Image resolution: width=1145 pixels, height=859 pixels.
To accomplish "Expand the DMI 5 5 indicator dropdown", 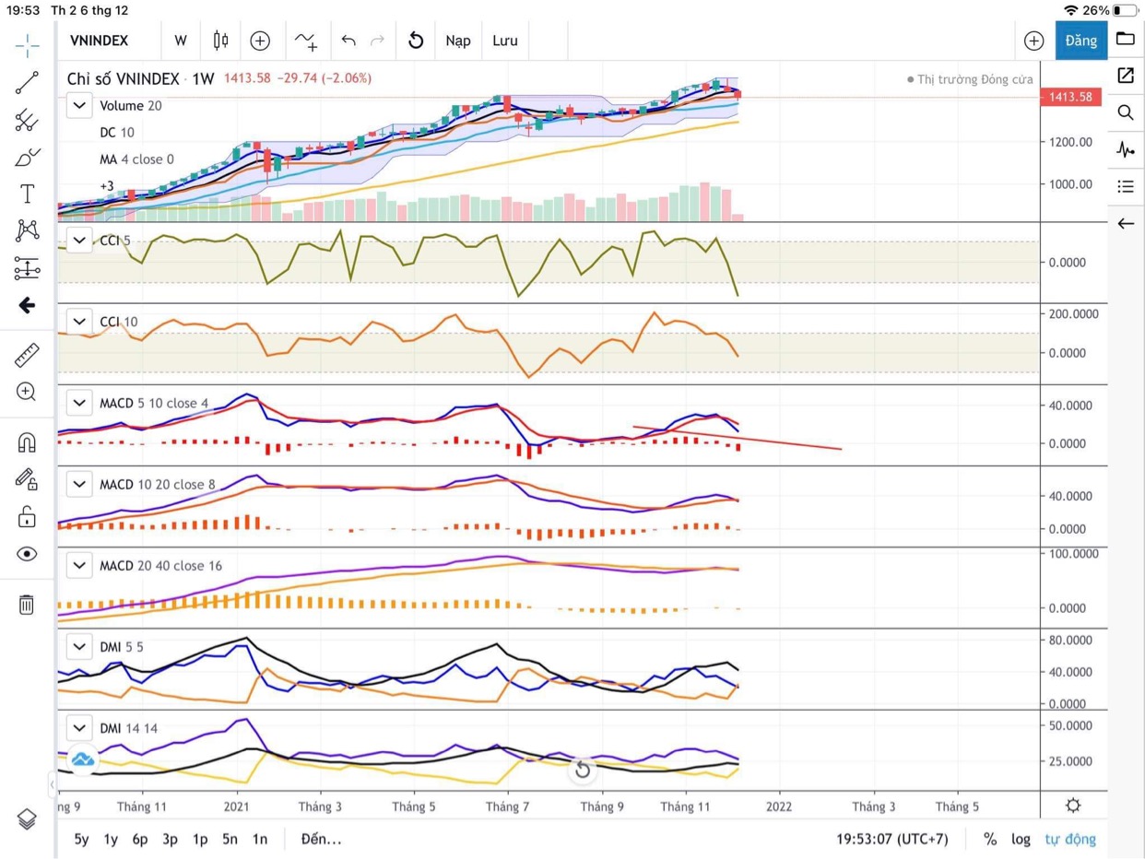I will [x=79, y=647].
